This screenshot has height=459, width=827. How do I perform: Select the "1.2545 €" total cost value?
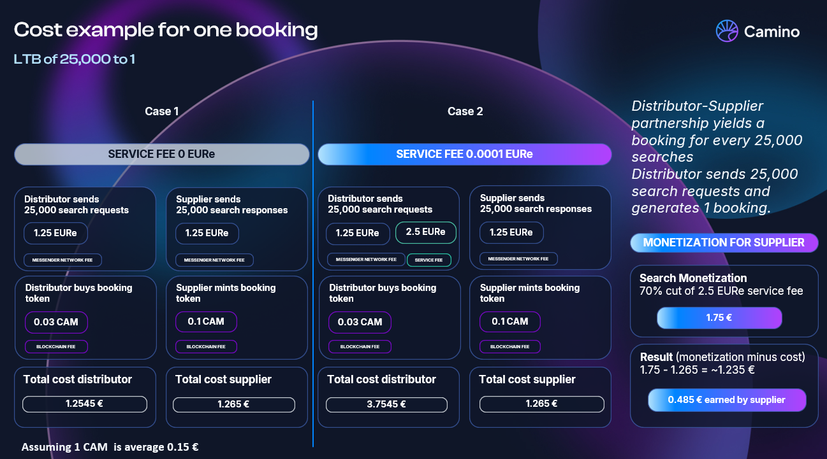click(x=85, y=404)
